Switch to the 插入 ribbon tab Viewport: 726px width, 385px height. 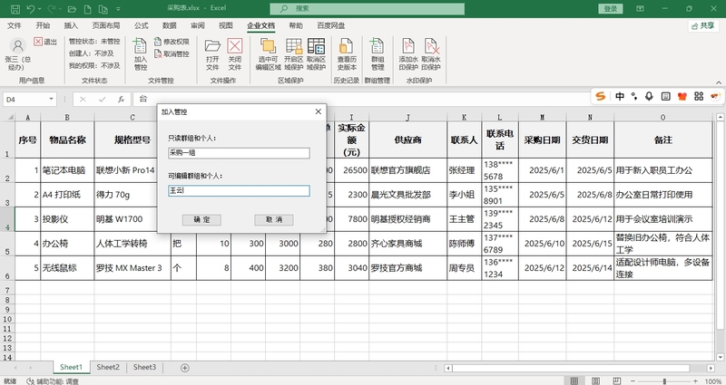[71, 26]
